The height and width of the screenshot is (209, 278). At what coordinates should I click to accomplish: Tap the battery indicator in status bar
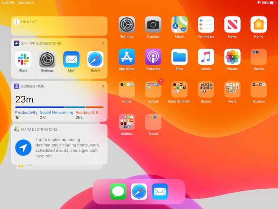pyautogui.click(x=273, y=3)
